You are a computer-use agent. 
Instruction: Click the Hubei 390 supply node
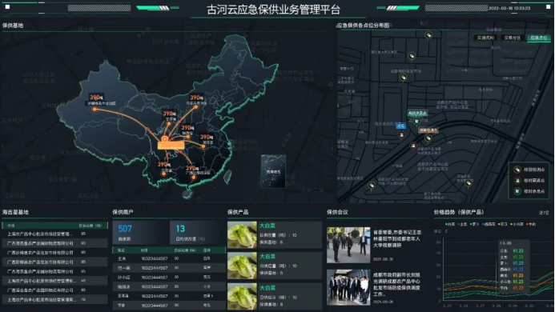(x=204, y=146)
